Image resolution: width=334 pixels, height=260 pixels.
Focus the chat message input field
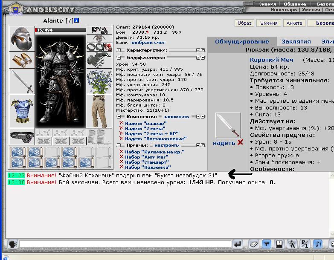point(125,244)
